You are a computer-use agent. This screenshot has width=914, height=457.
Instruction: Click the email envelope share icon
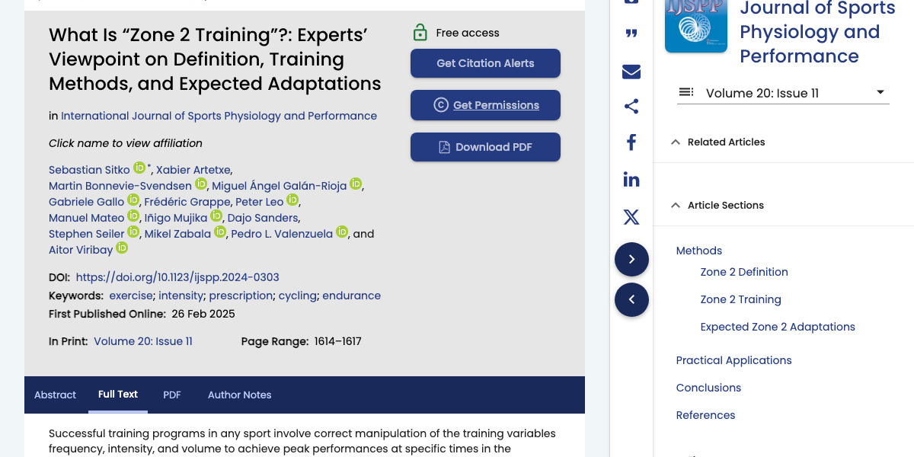631,72
